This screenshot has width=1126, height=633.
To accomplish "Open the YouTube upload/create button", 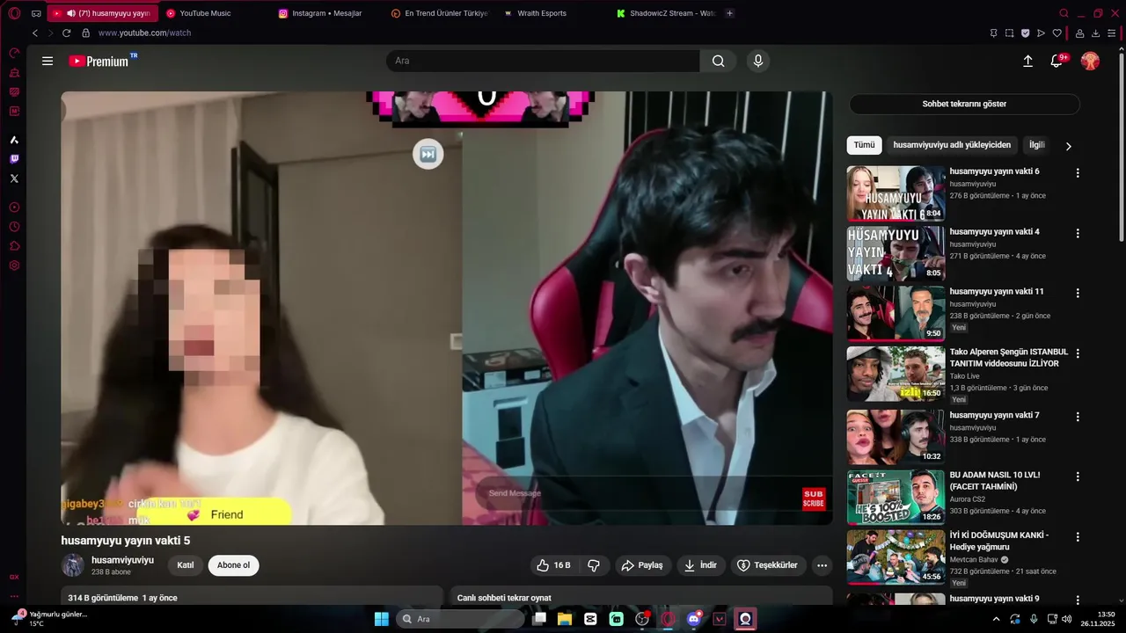I will pos(1027,61).
